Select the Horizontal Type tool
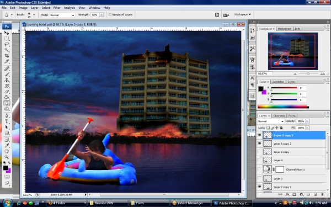Viewport: 331px width, 207px height. (7, 121)
